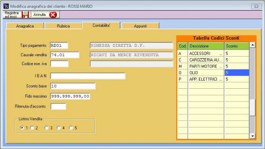Select Listino Vendita option 1
This screenshot has height=149, width=265.
(x=22, y=128)
